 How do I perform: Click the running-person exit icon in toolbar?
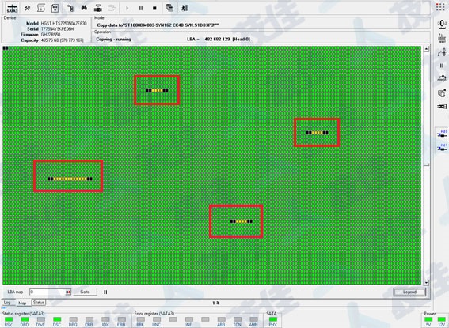[185, 8]
